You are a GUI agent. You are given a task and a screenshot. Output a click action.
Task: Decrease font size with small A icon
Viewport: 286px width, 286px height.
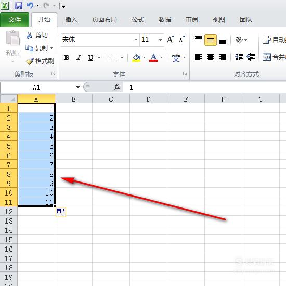pos(181,39)
